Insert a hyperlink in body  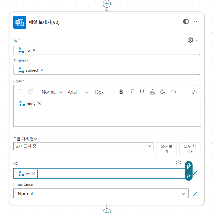pyautogui.click(x=173, y=92)
